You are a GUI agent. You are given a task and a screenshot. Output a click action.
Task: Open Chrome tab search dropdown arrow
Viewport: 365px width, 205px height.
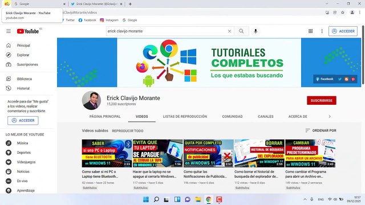[327, 4]
